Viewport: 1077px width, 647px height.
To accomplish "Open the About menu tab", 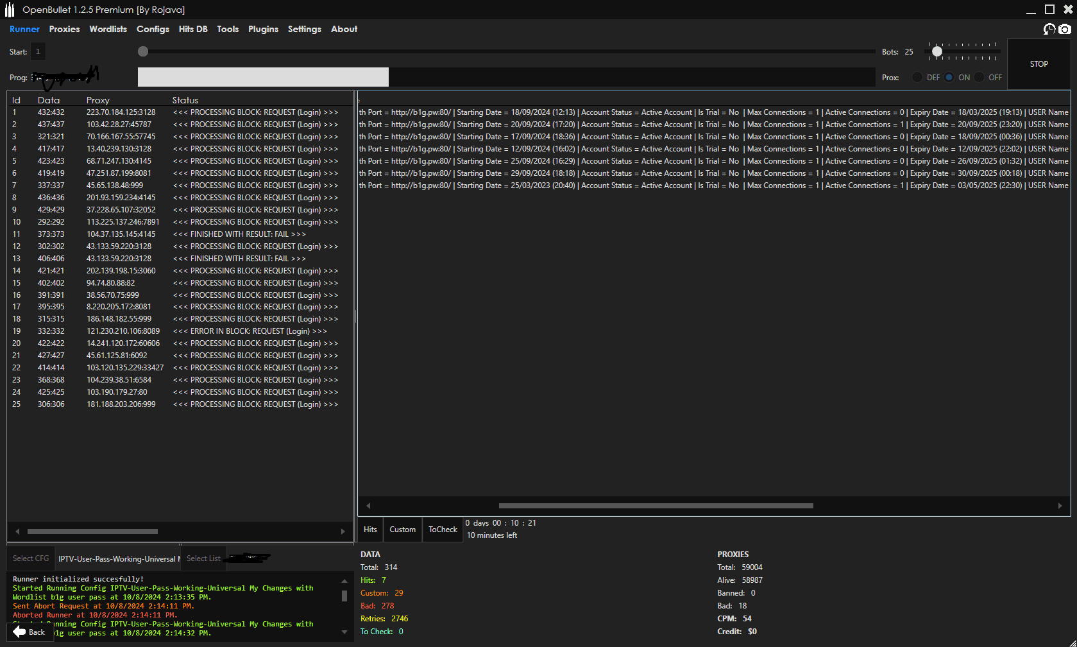I will pos(344,29).
